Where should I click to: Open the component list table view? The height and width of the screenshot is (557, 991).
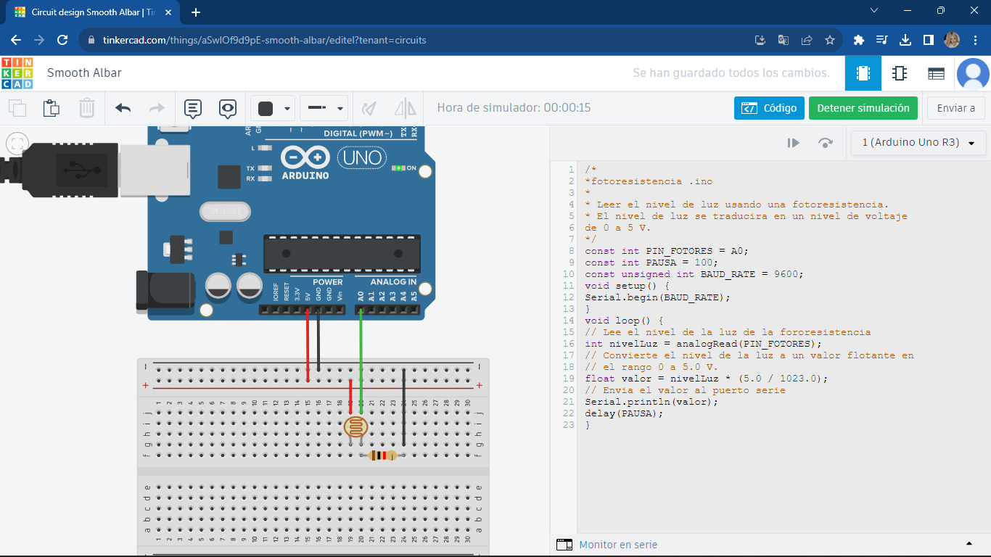pos(936,73)
